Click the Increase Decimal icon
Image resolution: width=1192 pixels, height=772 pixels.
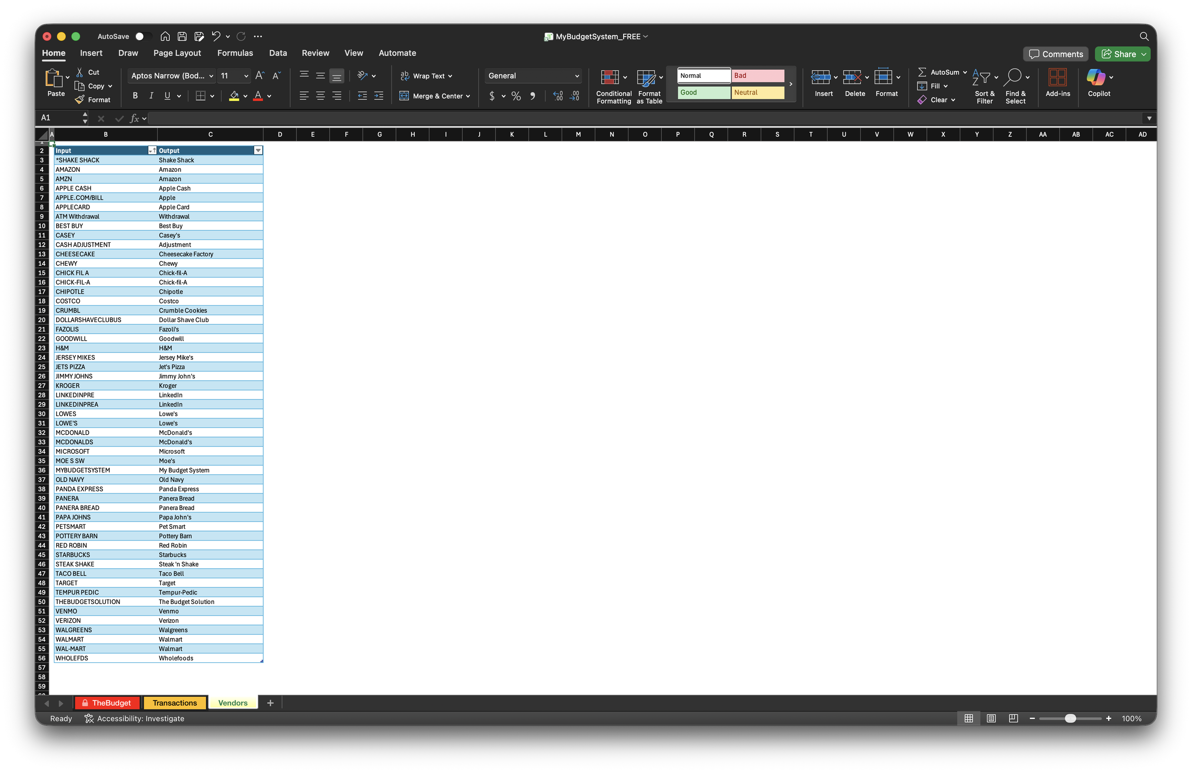pyautogui.click(x=557, y=96)
